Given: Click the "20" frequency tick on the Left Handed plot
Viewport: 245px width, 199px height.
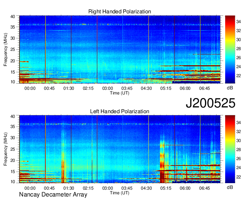Looking at the screenshot, I should (13, 160).
